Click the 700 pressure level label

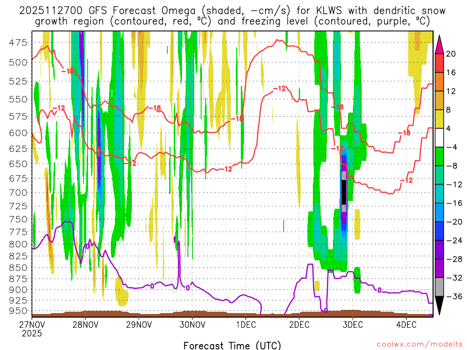(x=18, y=193)
